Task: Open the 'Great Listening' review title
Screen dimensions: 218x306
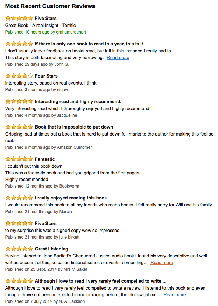Action: coord(51,249)
